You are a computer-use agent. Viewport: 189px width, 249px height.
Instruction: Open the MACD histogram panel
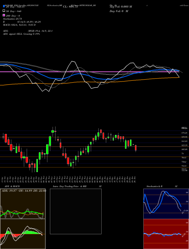tap(23, 234)
